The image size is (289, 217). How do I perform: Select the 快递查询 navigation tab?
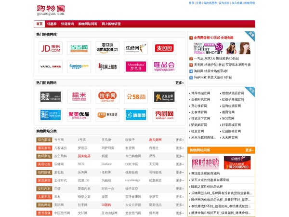(x=67, y=24)
